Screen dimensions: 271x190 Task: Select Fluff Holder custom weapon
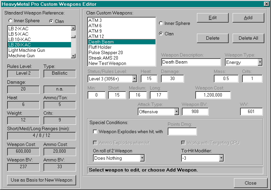(x=122, y=47)
